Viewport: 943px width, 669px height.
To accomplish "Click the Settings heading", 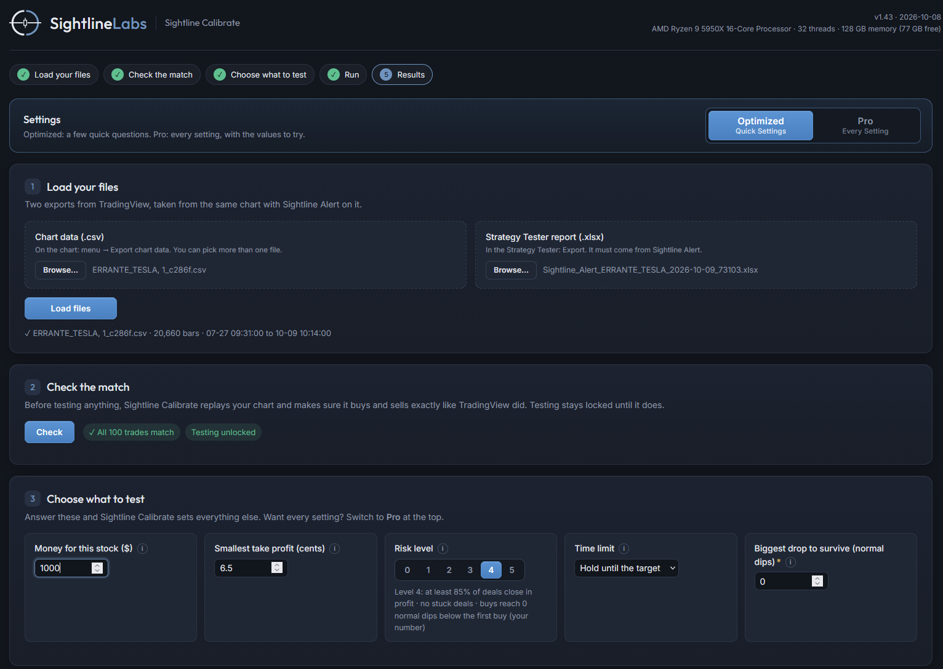I will click(x=42, y=119).
